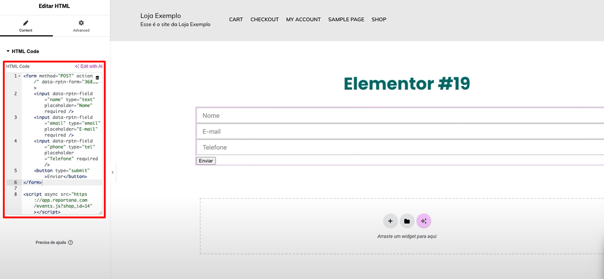Viewport: 604px width, 279px height.
Task: Click the Loja Exemplo site title
Action: pyautogui.click(x=161, y=16)
